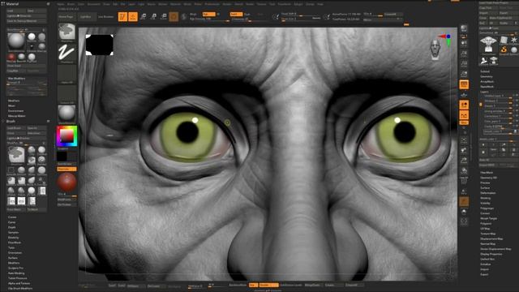Expand the Polygroups section
Viewport: 519px width, 292px height.
coord(487,208)
